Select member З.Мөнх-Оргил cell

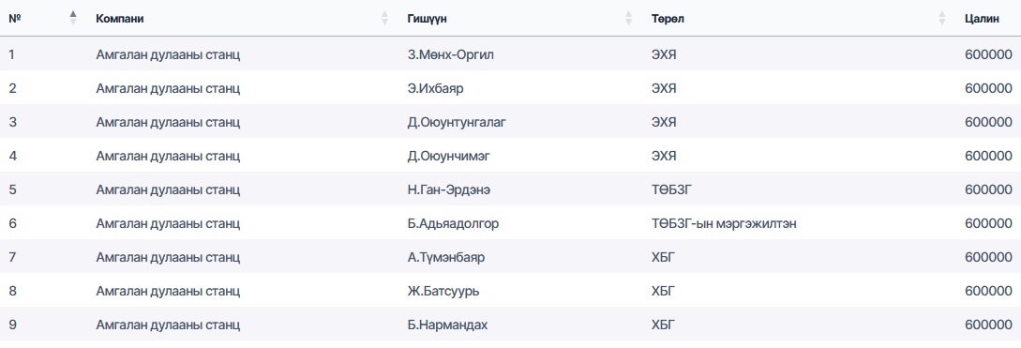451,54
